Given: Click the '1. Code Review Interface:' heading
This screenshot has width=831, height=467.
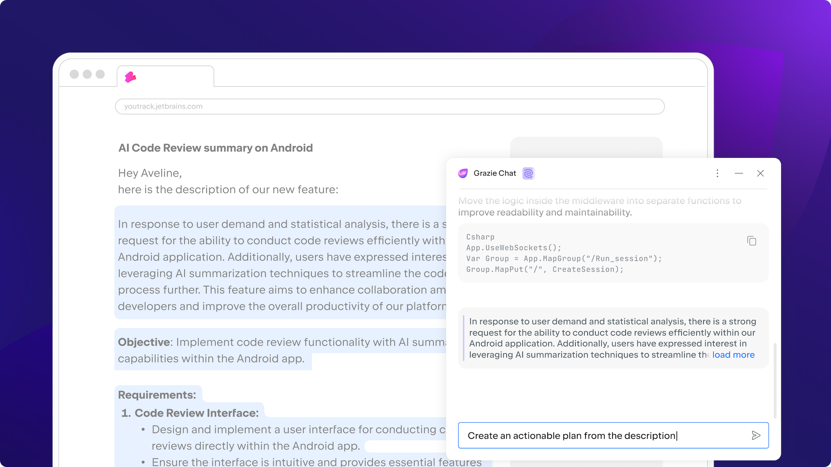Looking at the screenshot, I should click(190, 413).
